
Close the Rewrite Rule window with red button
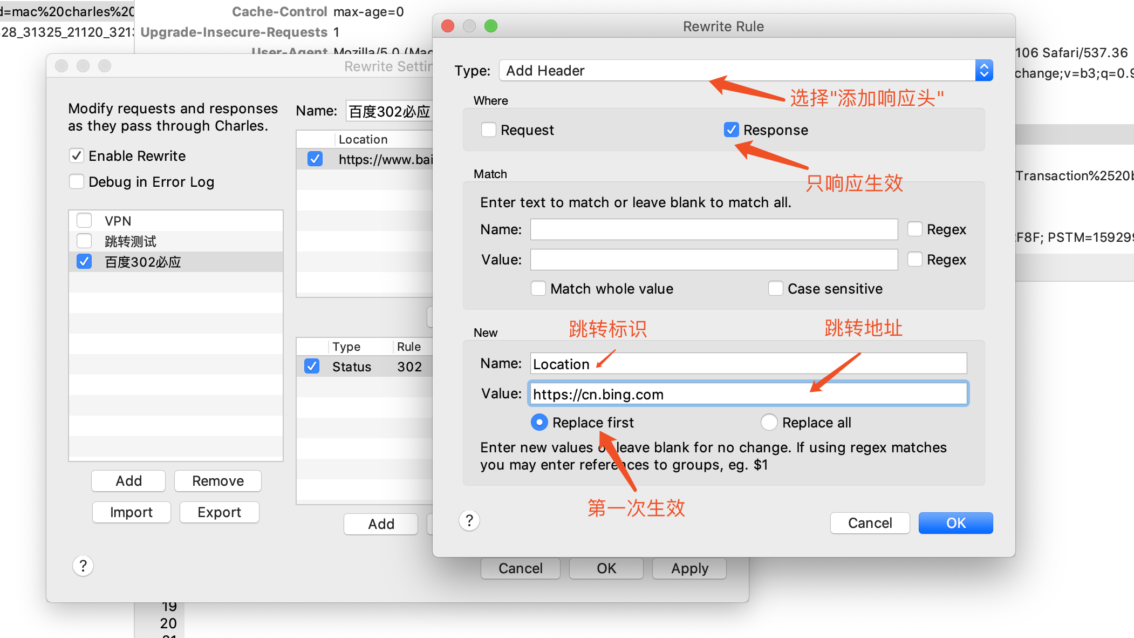[448, 26]
